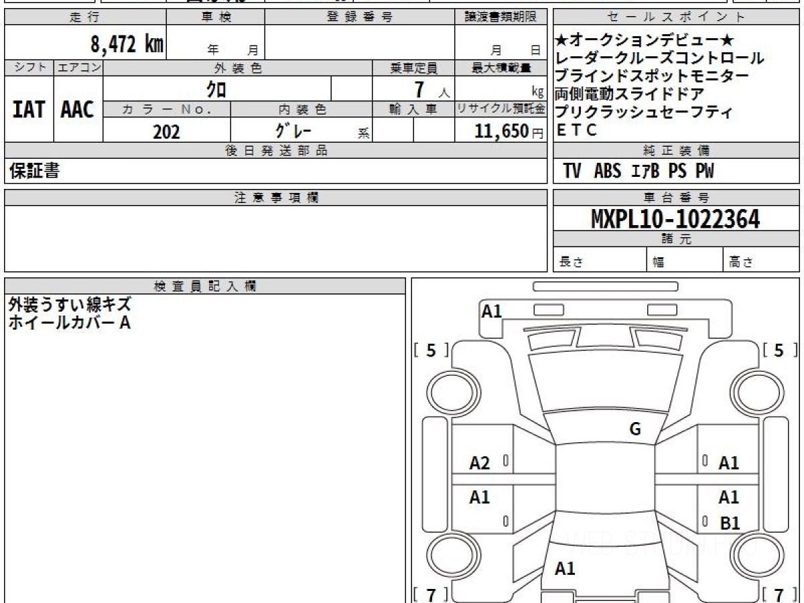Click the 高さ dimension cell
804x603 pixels.
point(762,261)
